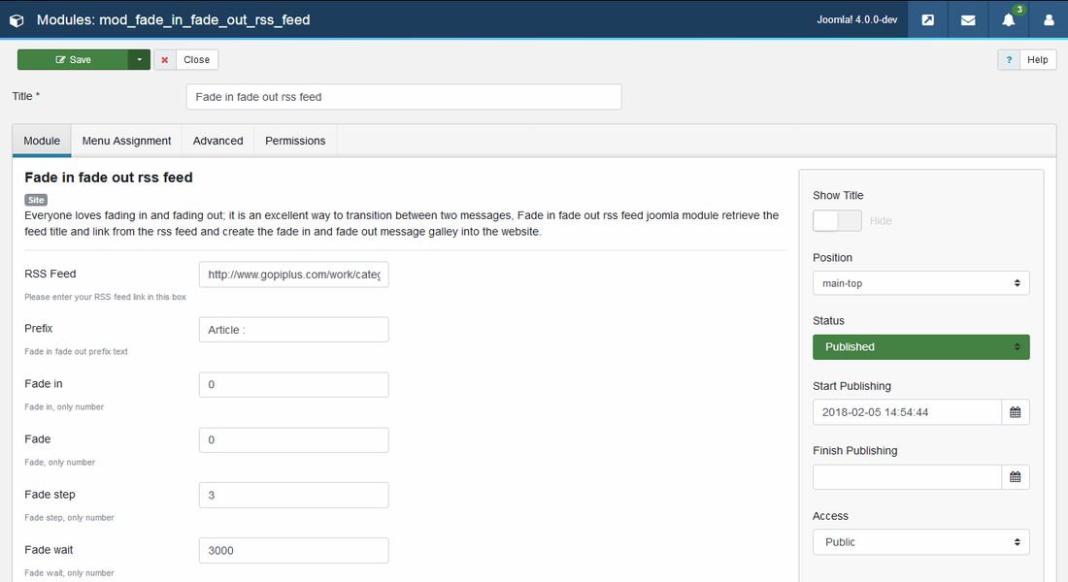Screen dimensions: 1068x582
Task: Click the 'Fade step, only number' hint
Action: [x=70, y=518]
